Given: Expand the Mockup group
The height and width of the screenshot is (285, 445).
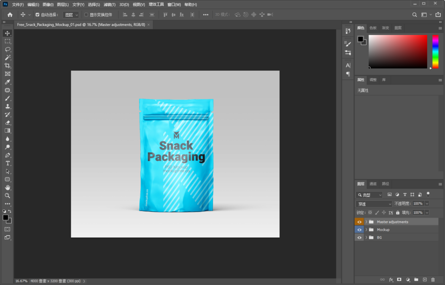Looking at the screenshot, I should point(366,230).
